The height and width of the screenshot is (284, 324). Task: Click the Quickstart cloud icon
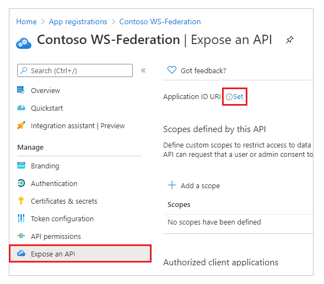click(x=21, y=108)
